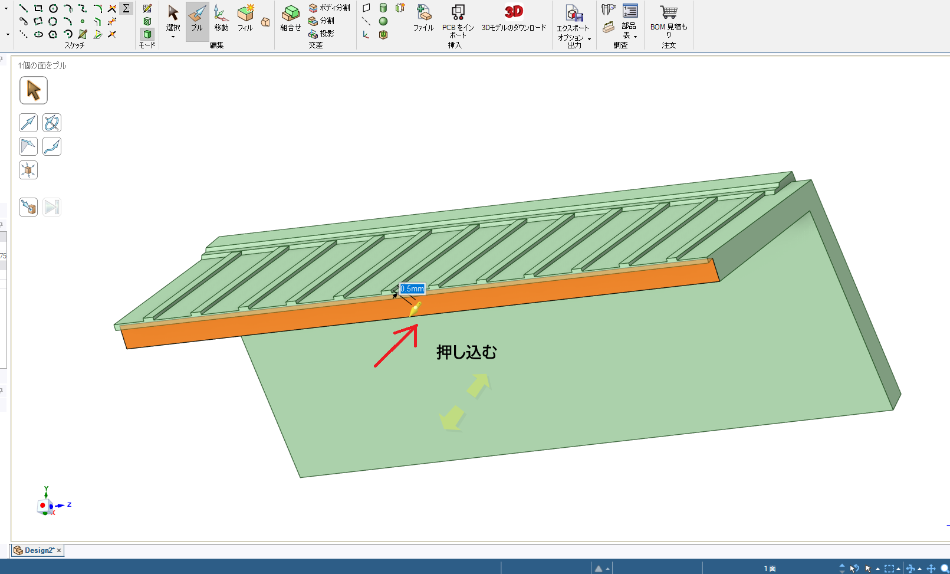This screenshot has width=950, height=574.
Task: Toggle the 3D mode cube button
Action: click(147, 34)
